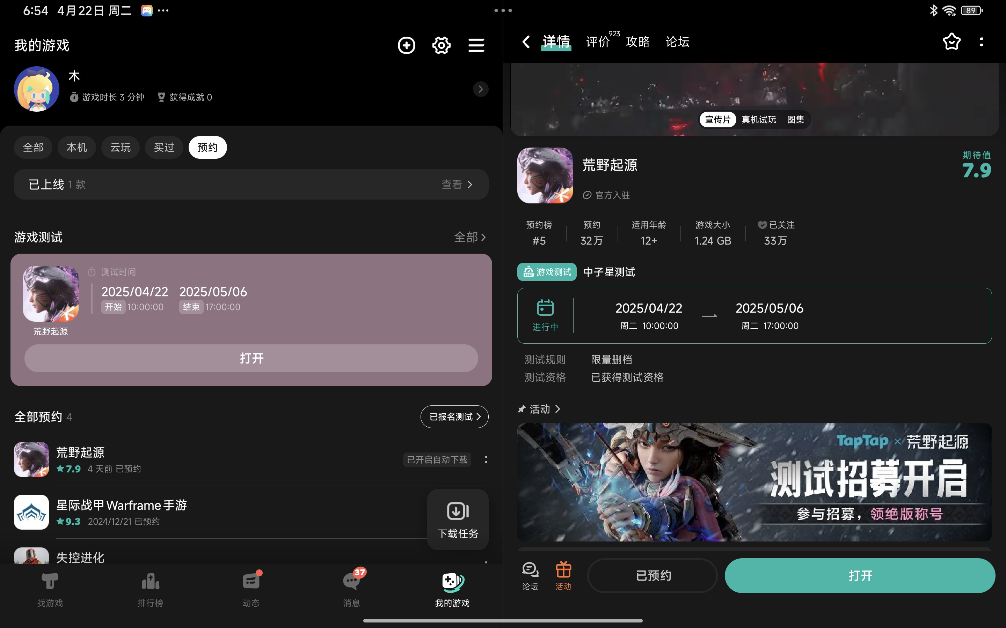Select the 预约 filter chip
Viewport: 1006px width, 628px height.
(x=207, y=148)
